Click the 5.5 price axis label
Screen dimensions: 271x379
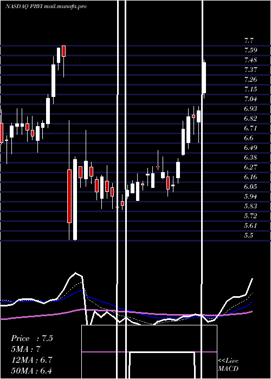click(x=249, y=236)
